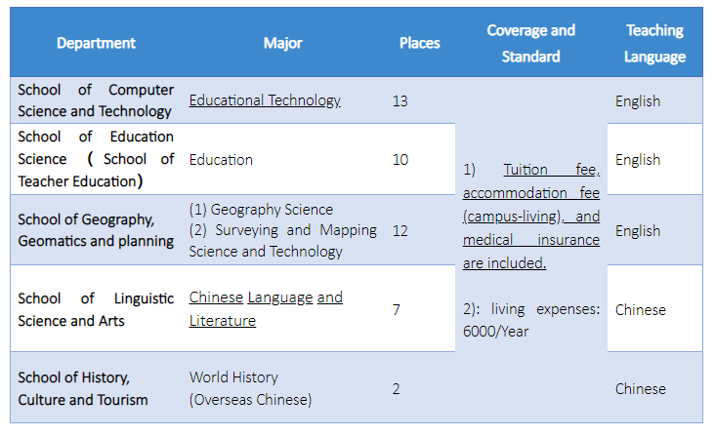Open the Chinese Language and Literature link
Image resolution: width=715 pixels, height=436 pixels.
(x=266, y=308)
